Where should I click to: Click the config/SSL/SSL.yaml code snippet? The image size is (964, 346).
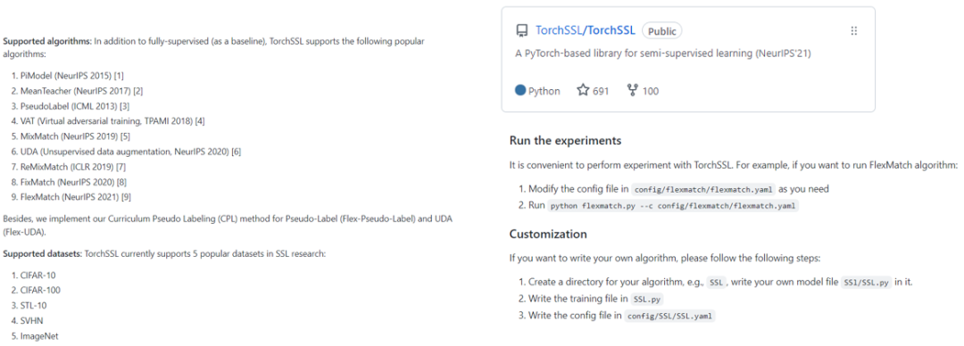670,316
